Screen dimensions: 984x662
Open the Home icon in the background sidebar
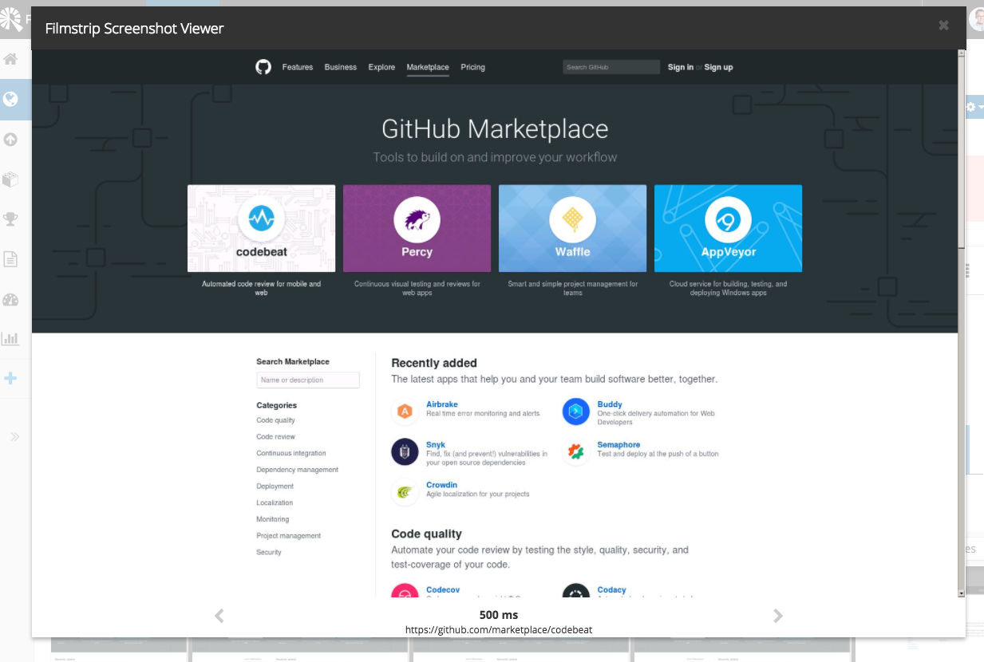pos(10,59)
